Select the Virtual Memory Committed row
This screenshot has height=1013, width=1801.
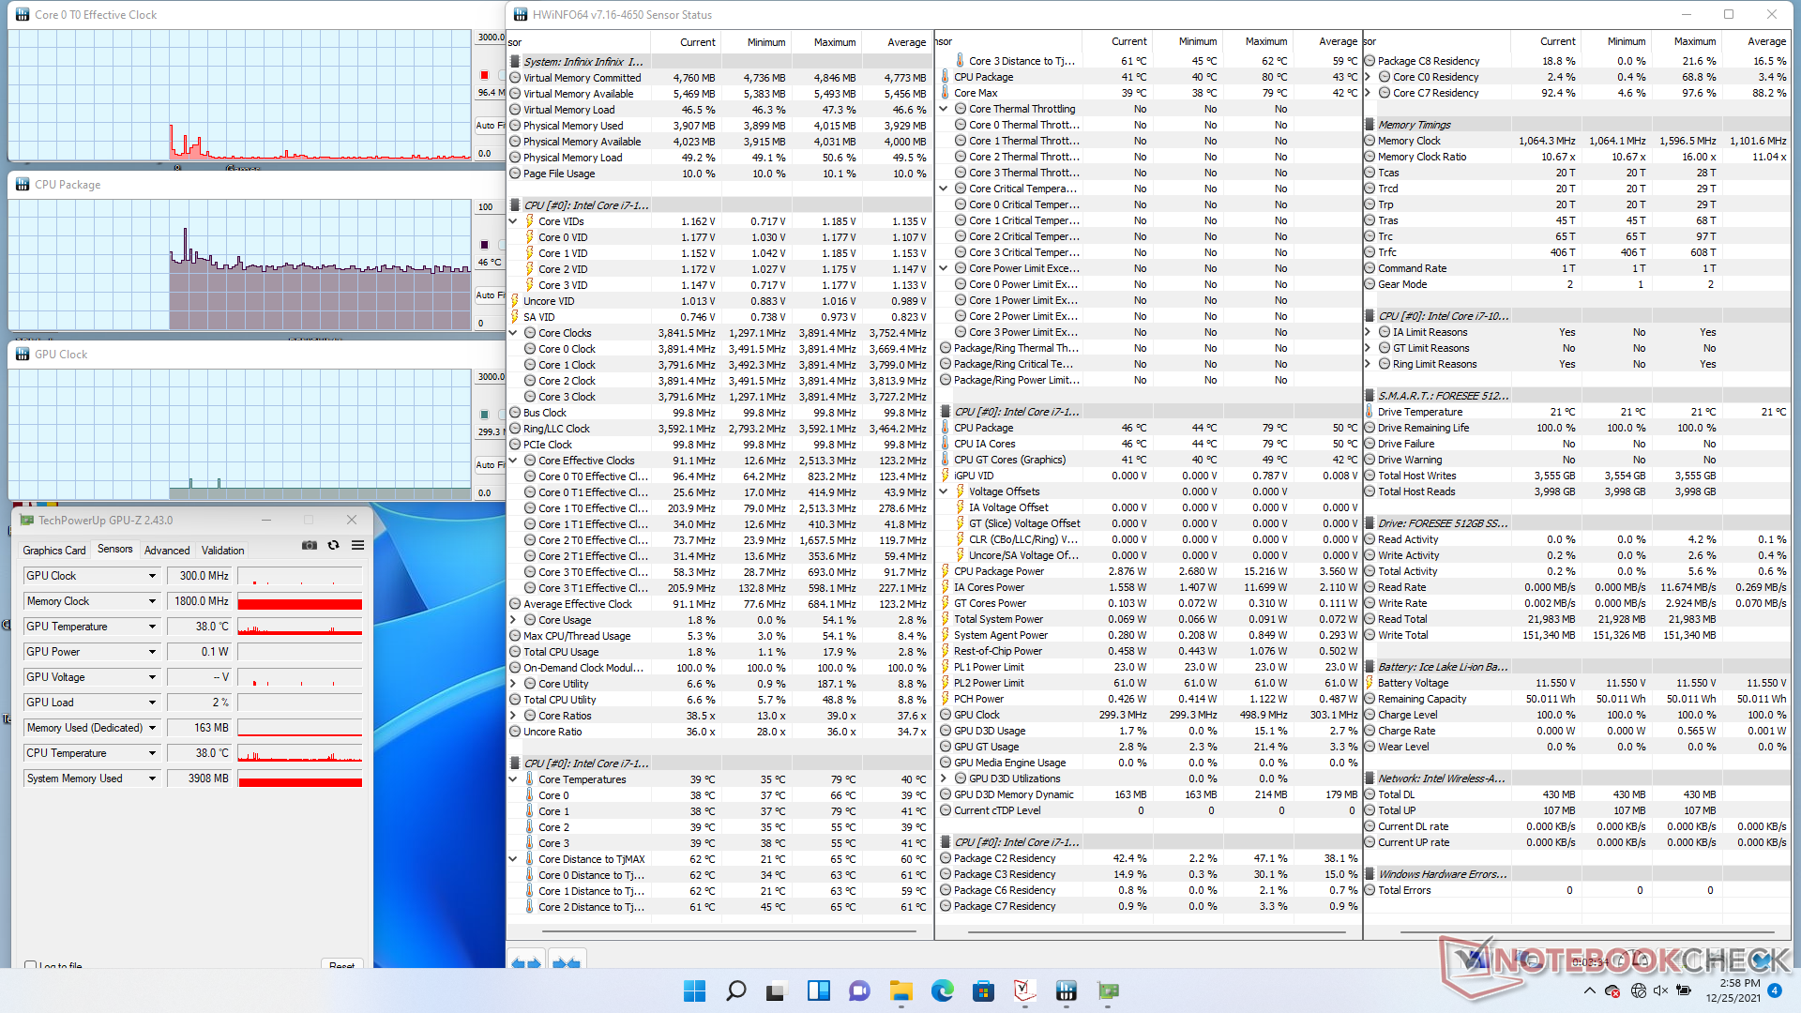tap(719, 78)
